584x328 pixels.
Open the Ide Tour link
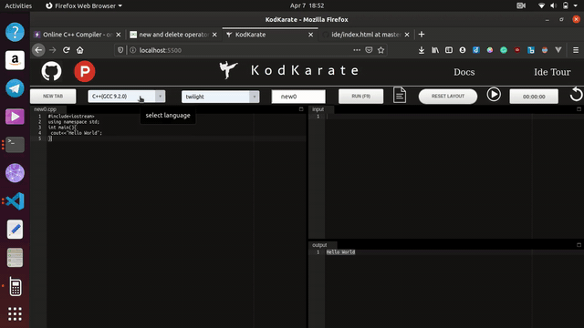[x=552, y=72]
